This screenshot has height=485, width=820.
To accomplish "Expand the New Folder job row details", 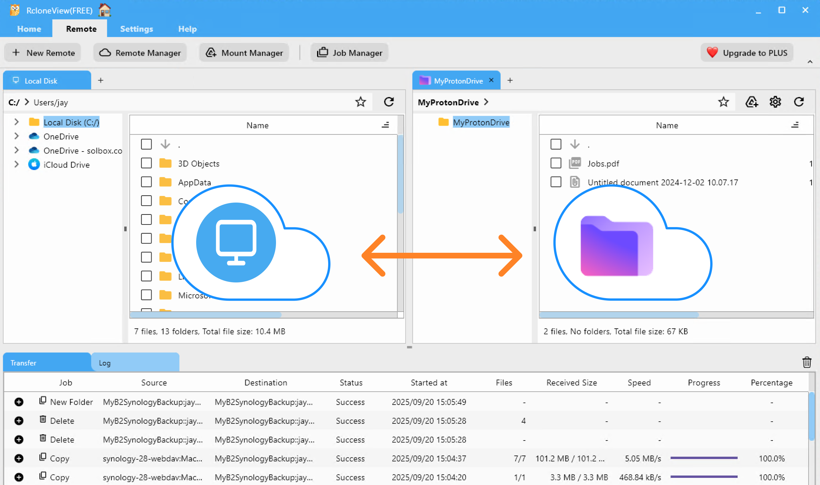I will pos(19,402).
